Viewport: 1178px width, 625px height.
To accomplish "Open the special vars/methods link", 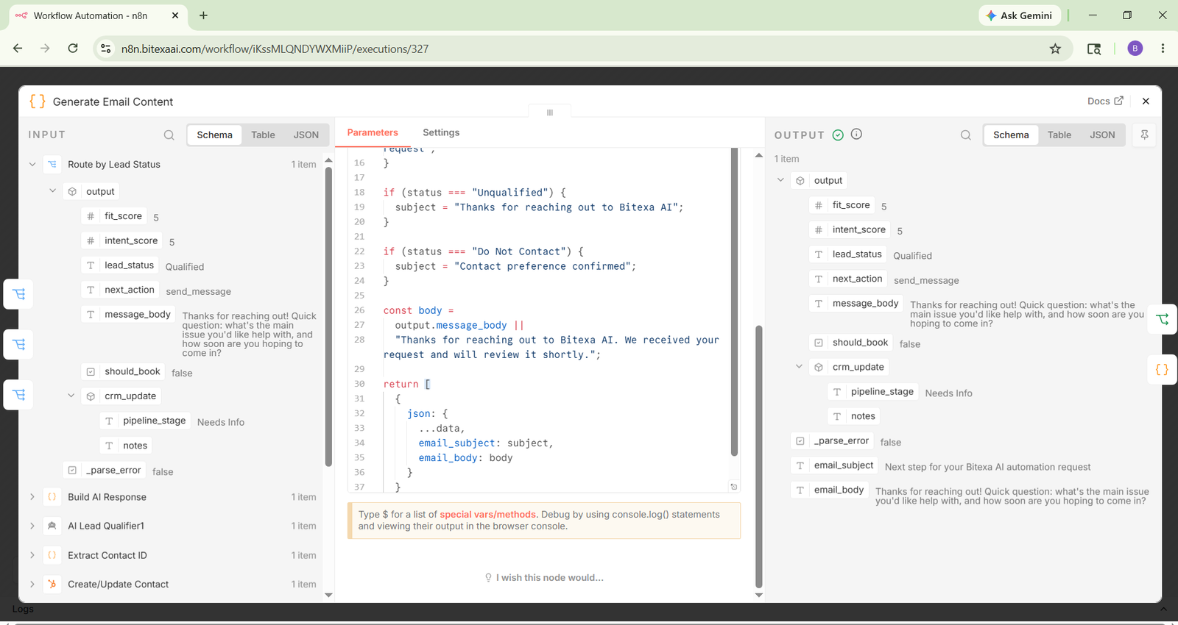I will (488, 515).
